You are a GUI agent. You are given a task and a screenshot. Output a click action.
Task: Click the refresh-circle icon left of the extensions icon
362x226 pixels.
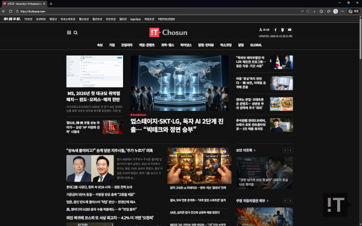coord(321,11)
